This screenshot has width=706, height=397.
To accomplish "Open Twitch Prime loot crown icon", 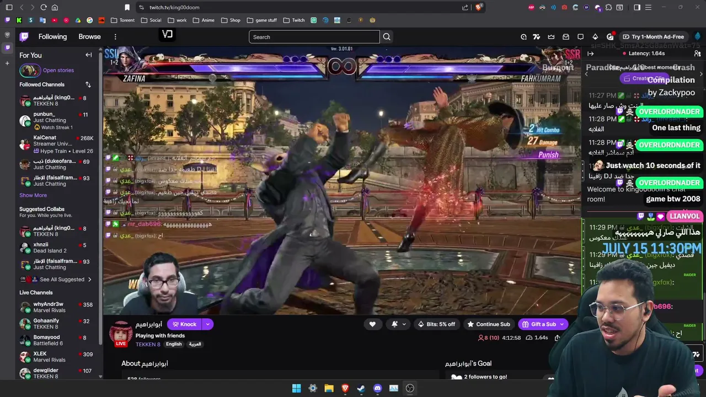I will click(x=551, y=37).
